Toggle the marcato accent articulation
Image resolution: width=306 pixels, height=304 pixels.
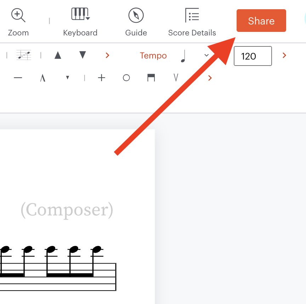coord(43,78)
